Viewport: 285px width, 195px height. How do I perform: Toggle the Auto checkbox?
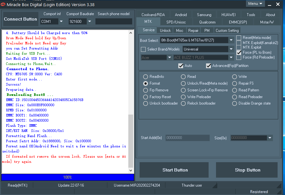[181, 66]
